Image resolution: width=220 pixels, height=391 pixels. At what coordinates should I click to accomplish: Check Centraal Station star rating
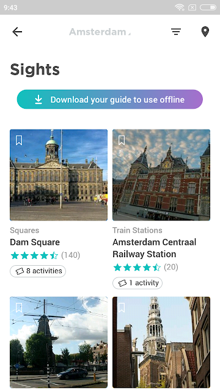137,268
